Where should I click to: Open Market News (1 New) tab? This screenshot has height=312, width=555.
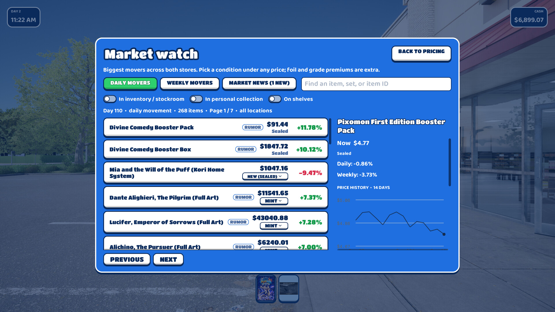pyautogui.click(x=259, y=83)
